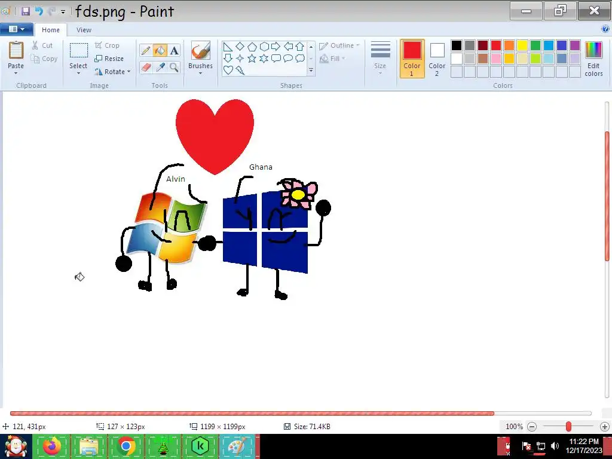612x459 pixels.
Task: Open the Paint file menu button
Action: coord(16,29)
